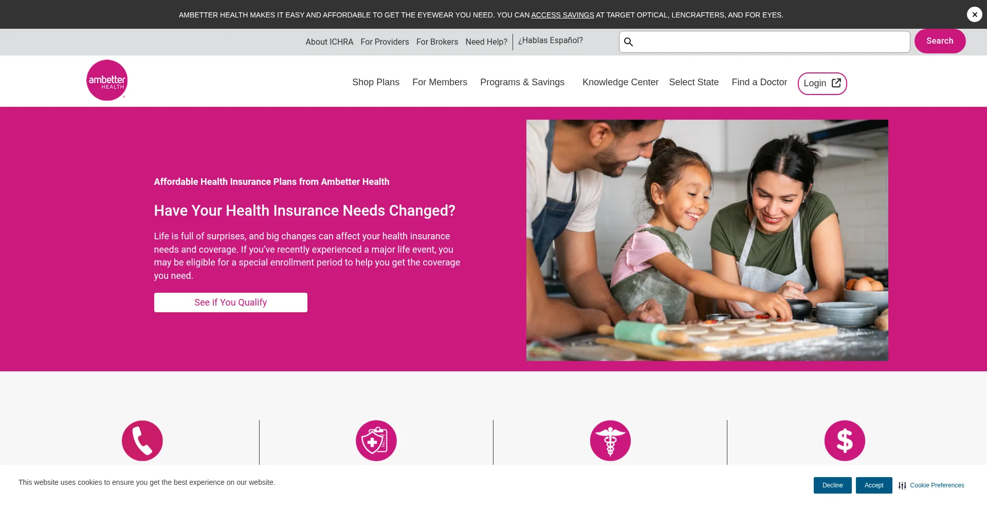This screenshot has height=510, width=987.
Task: Click the pink phone icon
Action: point(142,441)
